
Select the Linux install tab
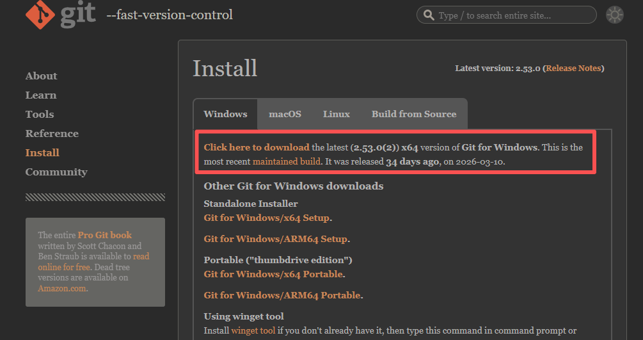click(337, 114)
